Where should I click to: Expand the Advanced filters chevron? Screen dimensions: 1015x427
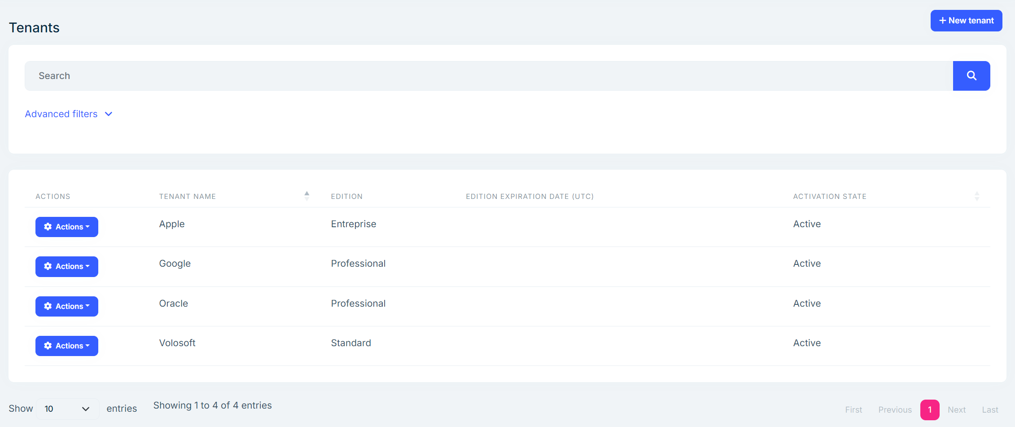click(x=108, y=114)
